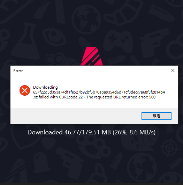This screenshot has height=185, width=183.
Task: Click the word Downloading in the error message
Action: 45,87
